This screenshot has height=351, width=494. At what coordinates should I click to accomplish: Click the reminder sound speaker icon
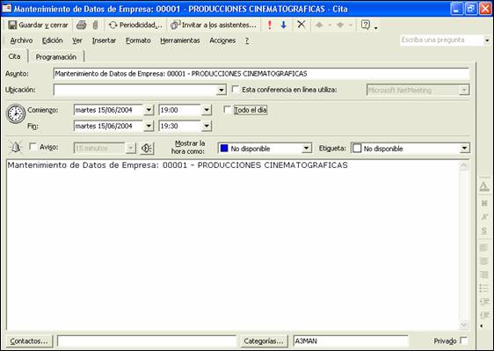click(x=147, y=148)
